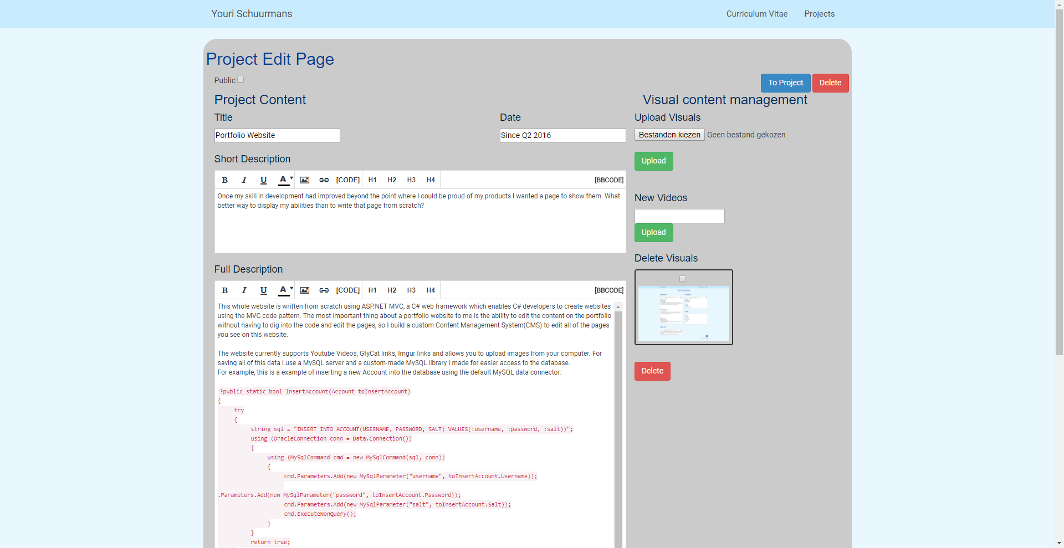1064x548 pixels.
Task: Click Bold in Full Description toolbar
Action: [x=225, y=290]
